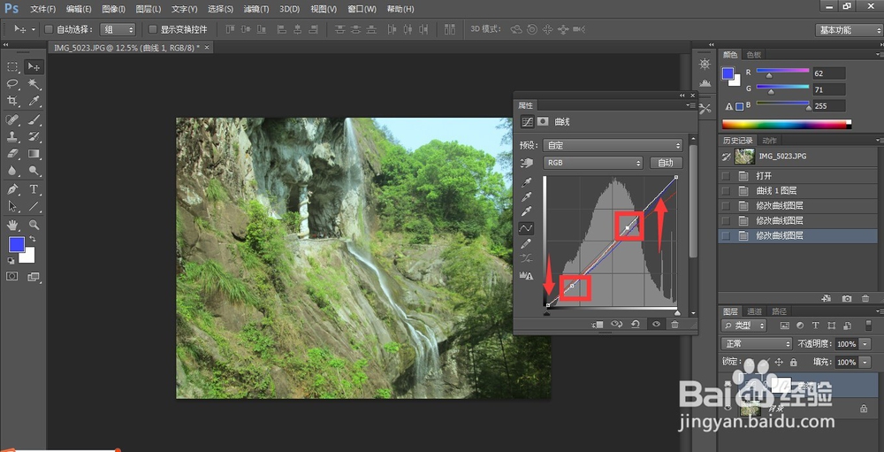This screenshot has height=452, width=884.
Task: Select the Pen tool
Action: [x=11, y=189]
